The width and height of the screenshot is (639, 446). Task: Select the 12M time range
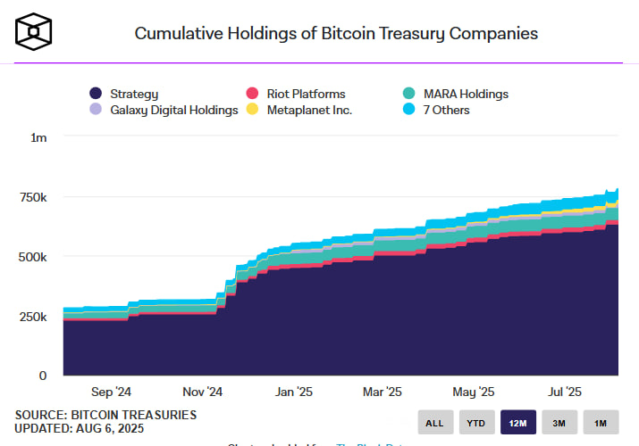[x=518, y=422]
